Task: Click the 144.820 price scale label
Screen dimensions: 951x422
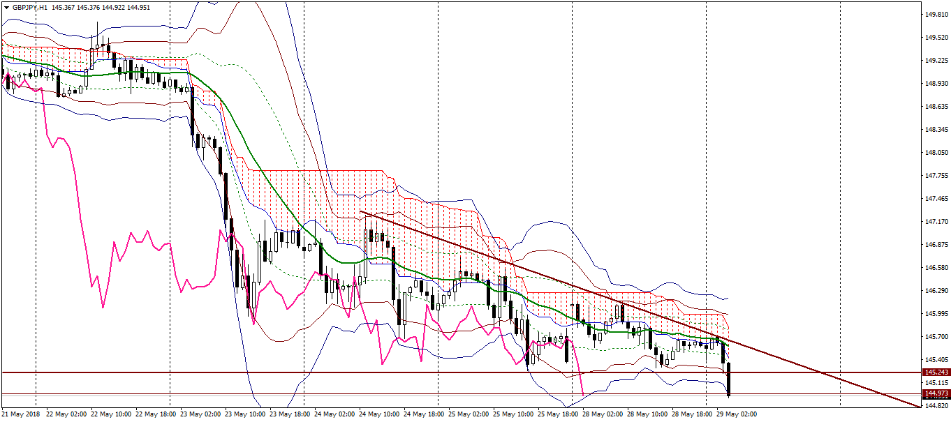Action: click(x=936, y=405)
